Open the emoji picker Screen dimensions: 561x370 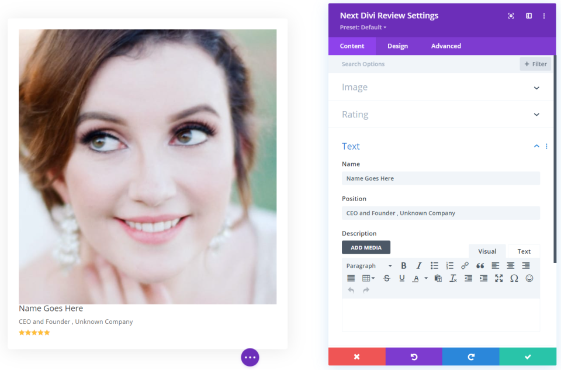(x=529, y=278)
